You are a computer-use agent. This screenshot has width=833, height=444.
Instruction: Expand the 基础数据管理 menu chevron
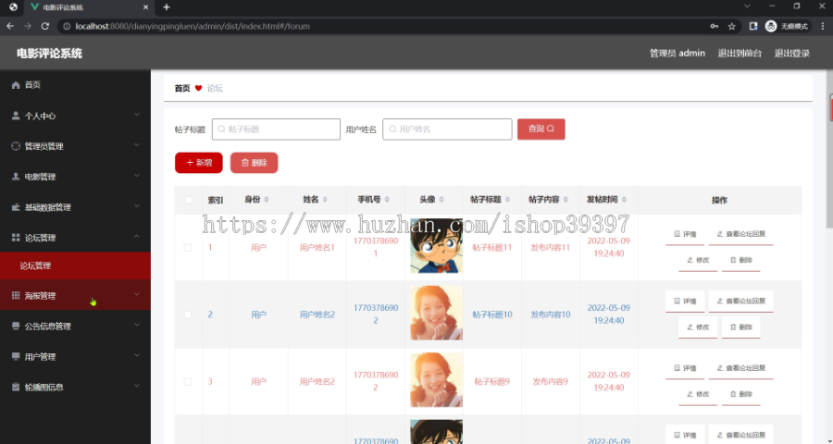(x=137, y=206)
